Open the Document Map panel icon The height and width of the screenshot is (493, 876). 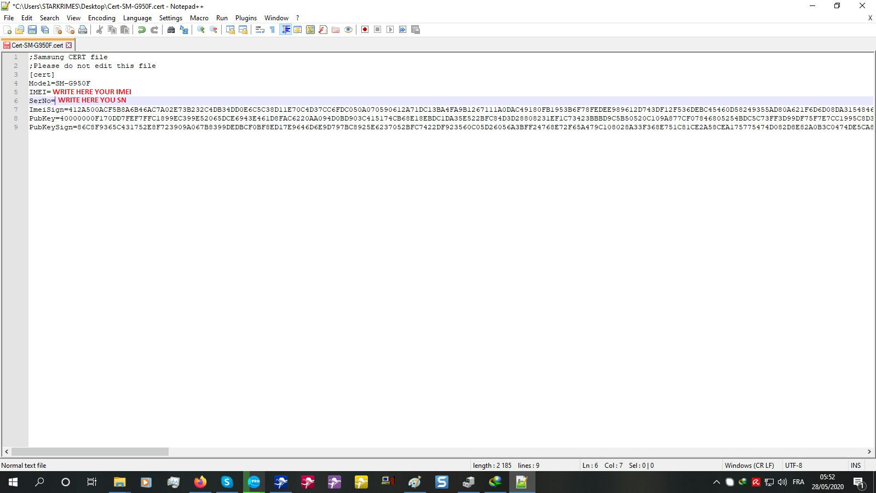tap(310, 30)
